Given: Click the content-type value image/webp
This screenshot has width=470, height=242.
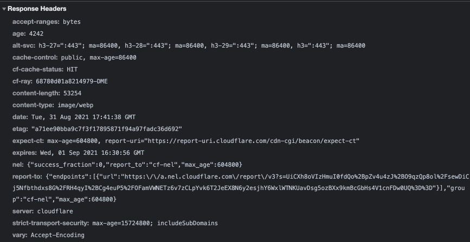Looking at the screenshot, I should point(72,105).
